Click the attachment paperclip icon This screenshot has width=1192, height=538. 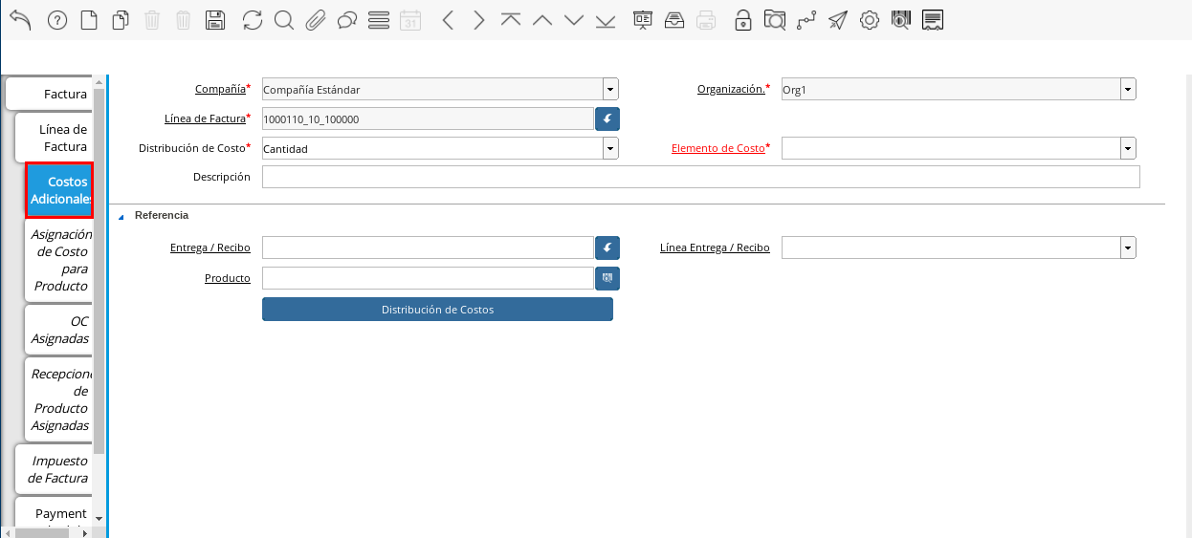coord(315,20)
